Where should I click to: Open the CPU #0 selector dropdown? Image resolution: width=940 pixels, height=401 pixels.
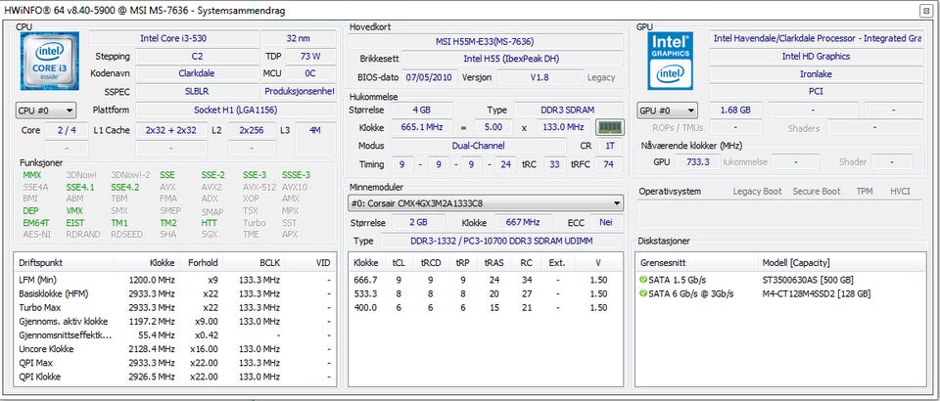(45, 111)
